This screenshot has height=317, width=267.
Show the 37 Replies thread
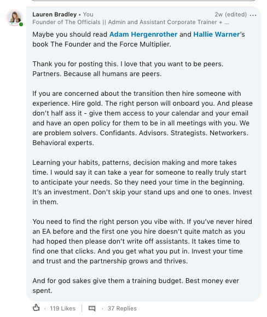[122, 308]
